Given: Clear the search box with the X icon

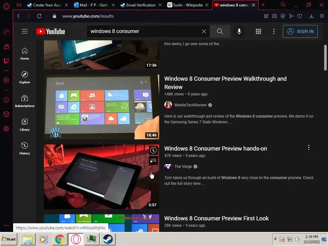Looking at the screenshot, I should click(x=204, y=31).
